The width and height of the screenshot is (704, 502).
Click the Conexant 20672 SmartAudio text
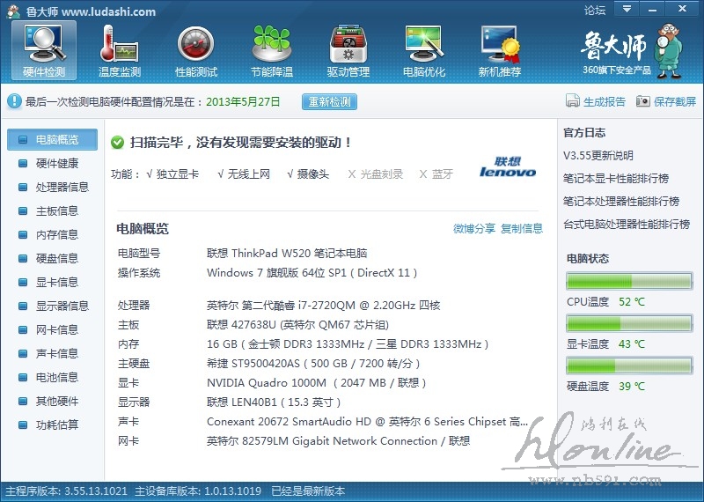367,422
